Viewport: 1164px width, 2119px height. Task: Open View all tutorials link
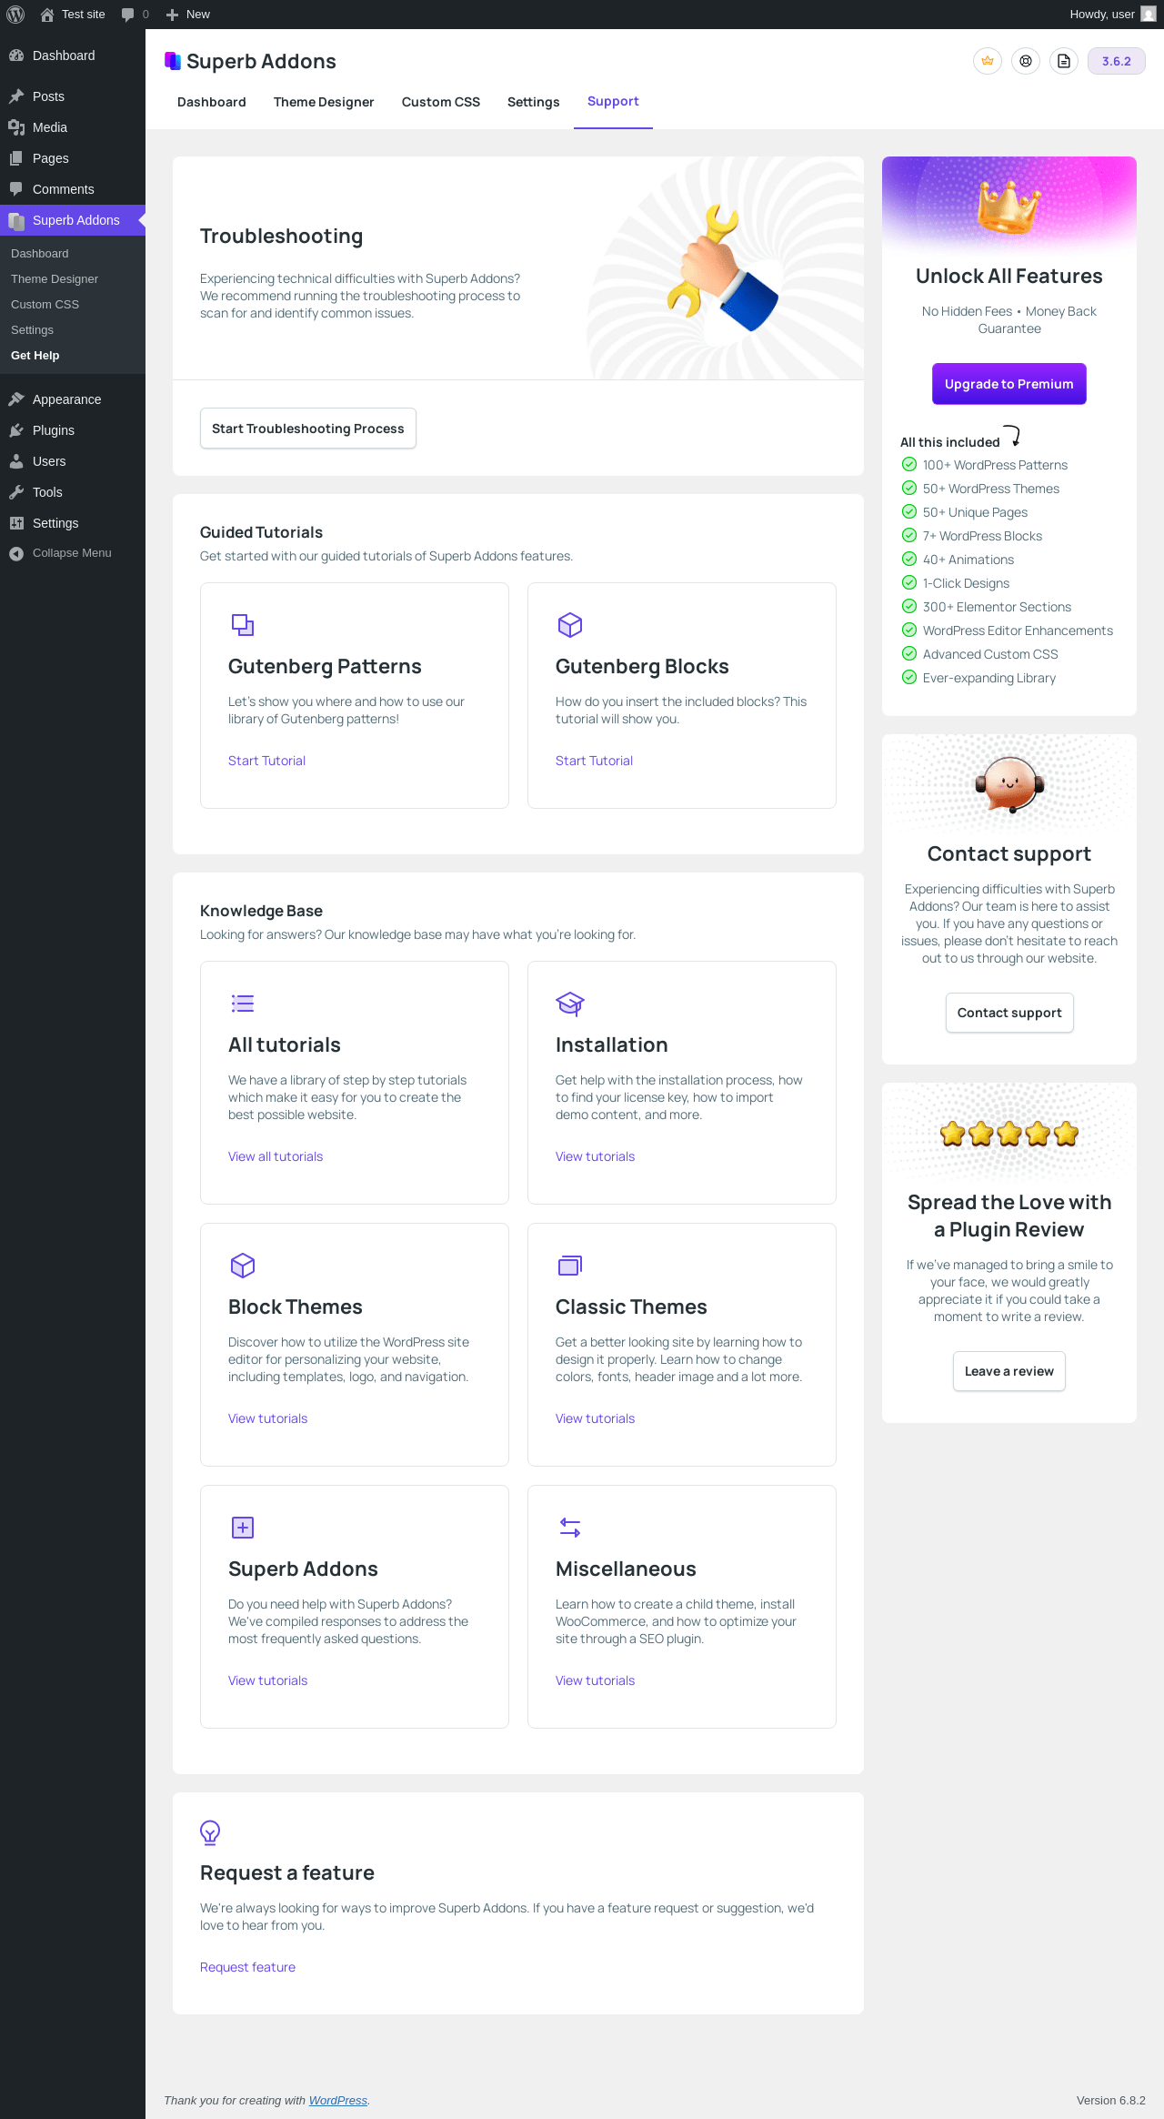point(276,1156)
